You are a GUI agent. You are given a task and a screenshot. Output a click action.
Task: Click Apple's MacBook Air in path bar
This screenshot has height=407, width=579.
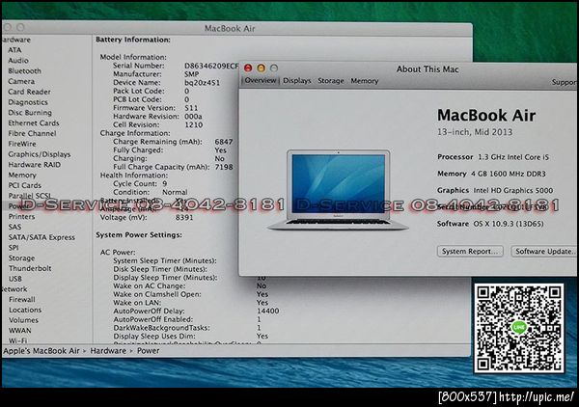point(41,350)
